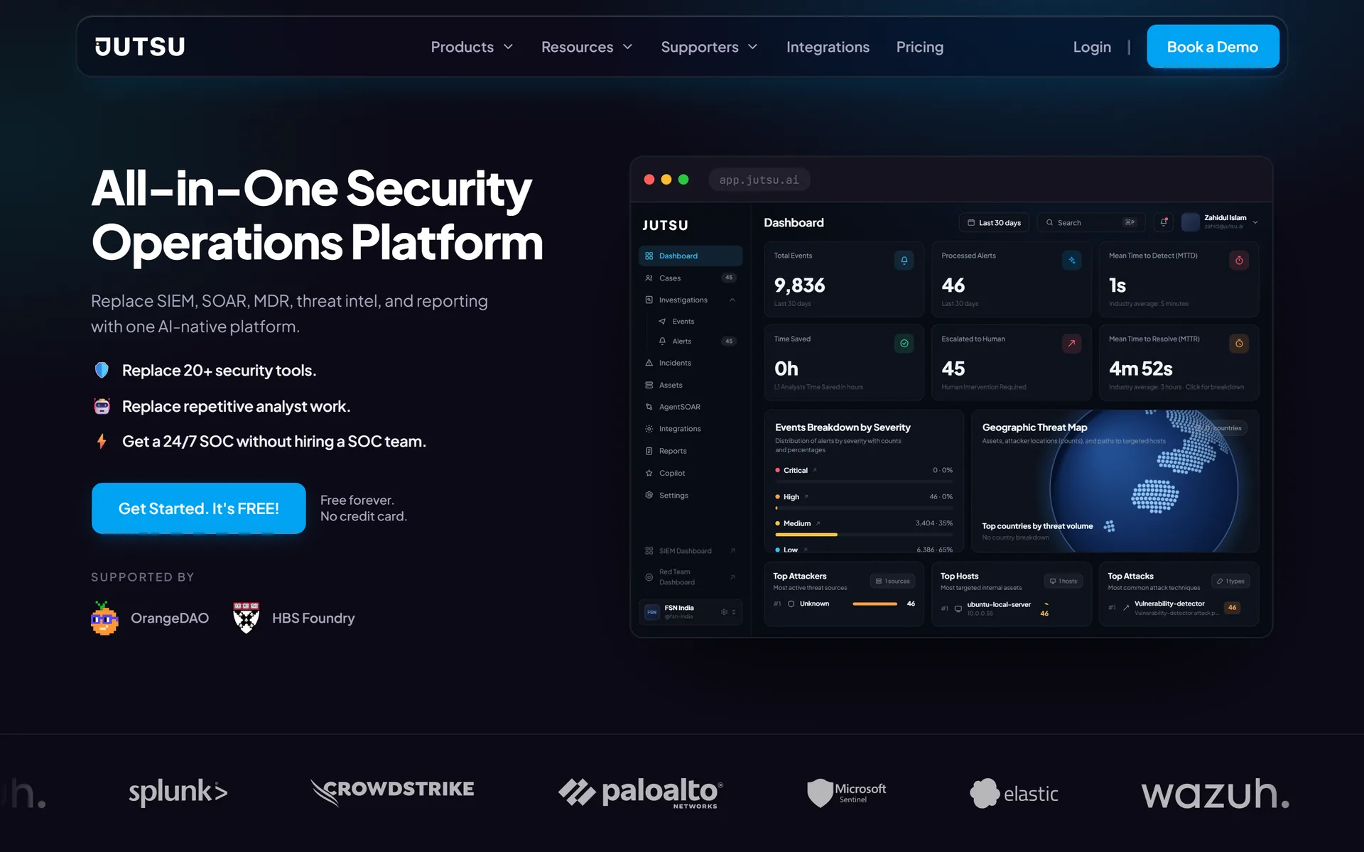Screen dimensions: 1364x852
Task: Click the splunk logo
Action: pos(178,792)
